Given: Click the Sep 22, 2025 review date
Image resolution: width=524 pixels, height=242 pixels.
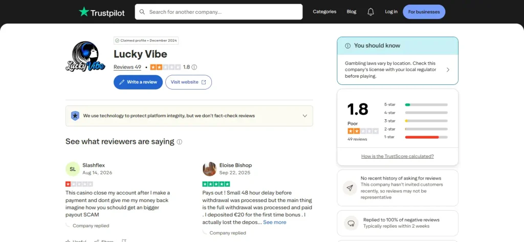Looking at the screenshot, I should coord(234,173).
